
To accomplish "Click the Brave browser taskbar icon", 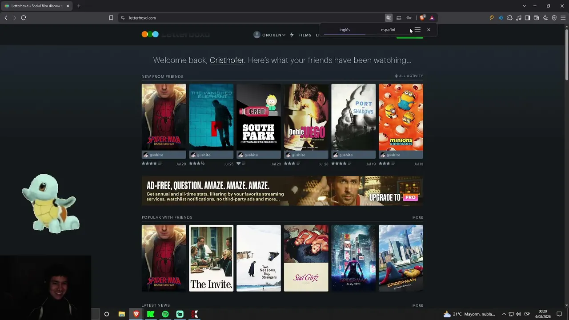I will click(x=136, y=314).
